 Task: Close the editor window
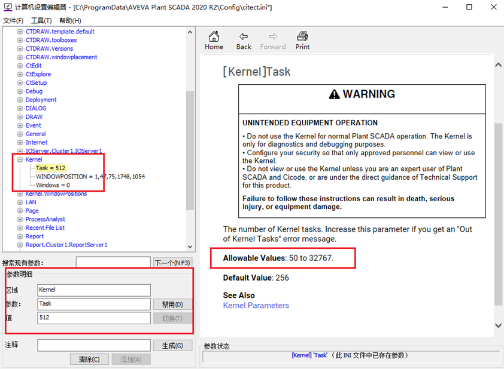[x=494, y=7]
